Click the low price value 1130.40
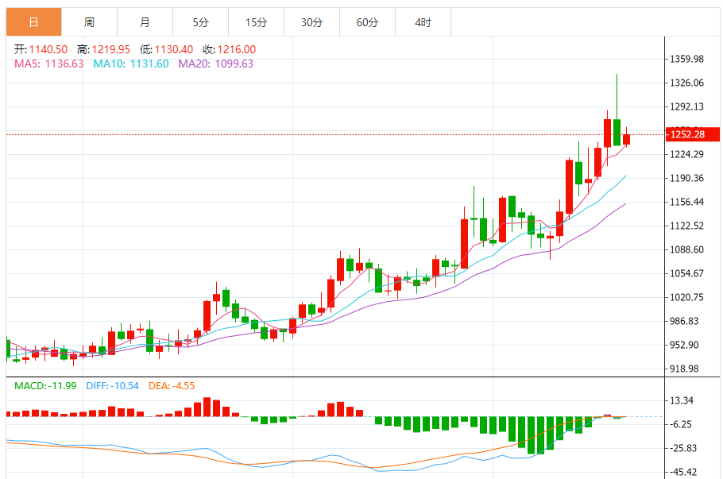The image size is (723, 479). coord(174,49)
